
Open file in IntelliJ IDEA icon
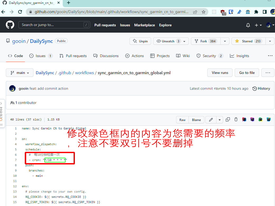click(x=244, y=119)
